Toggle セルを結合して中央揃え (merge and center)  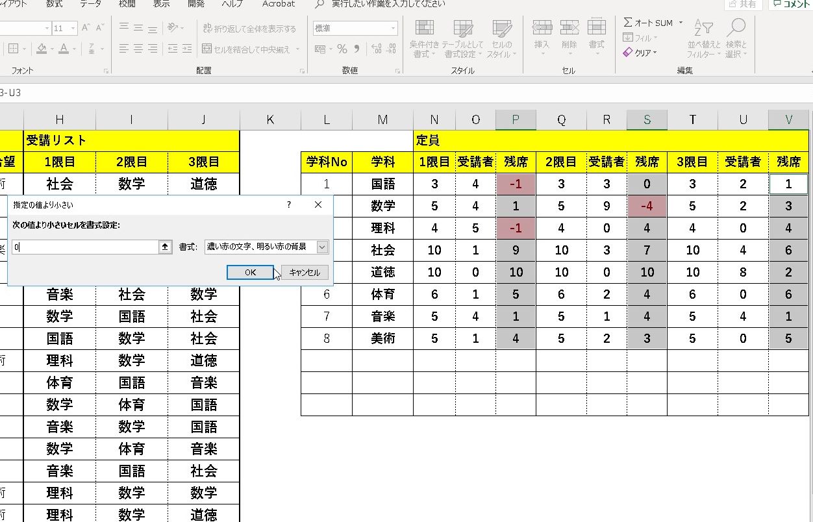pyautogui.click(x=250, y=47)
